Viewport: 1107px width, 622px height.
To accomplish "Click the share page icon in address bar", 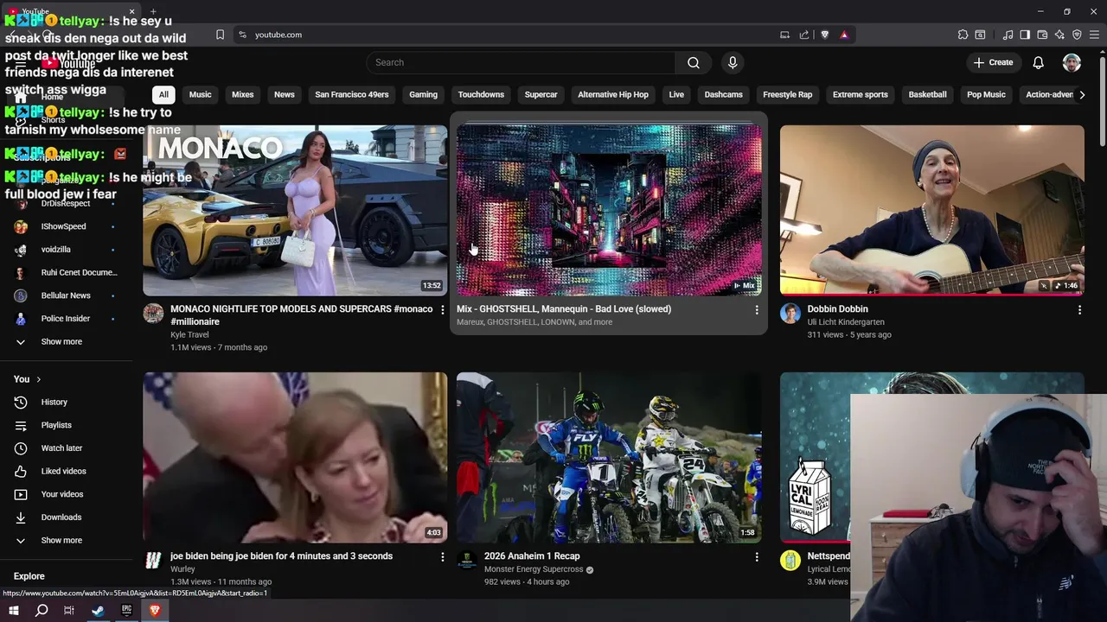I will (804, 35).
